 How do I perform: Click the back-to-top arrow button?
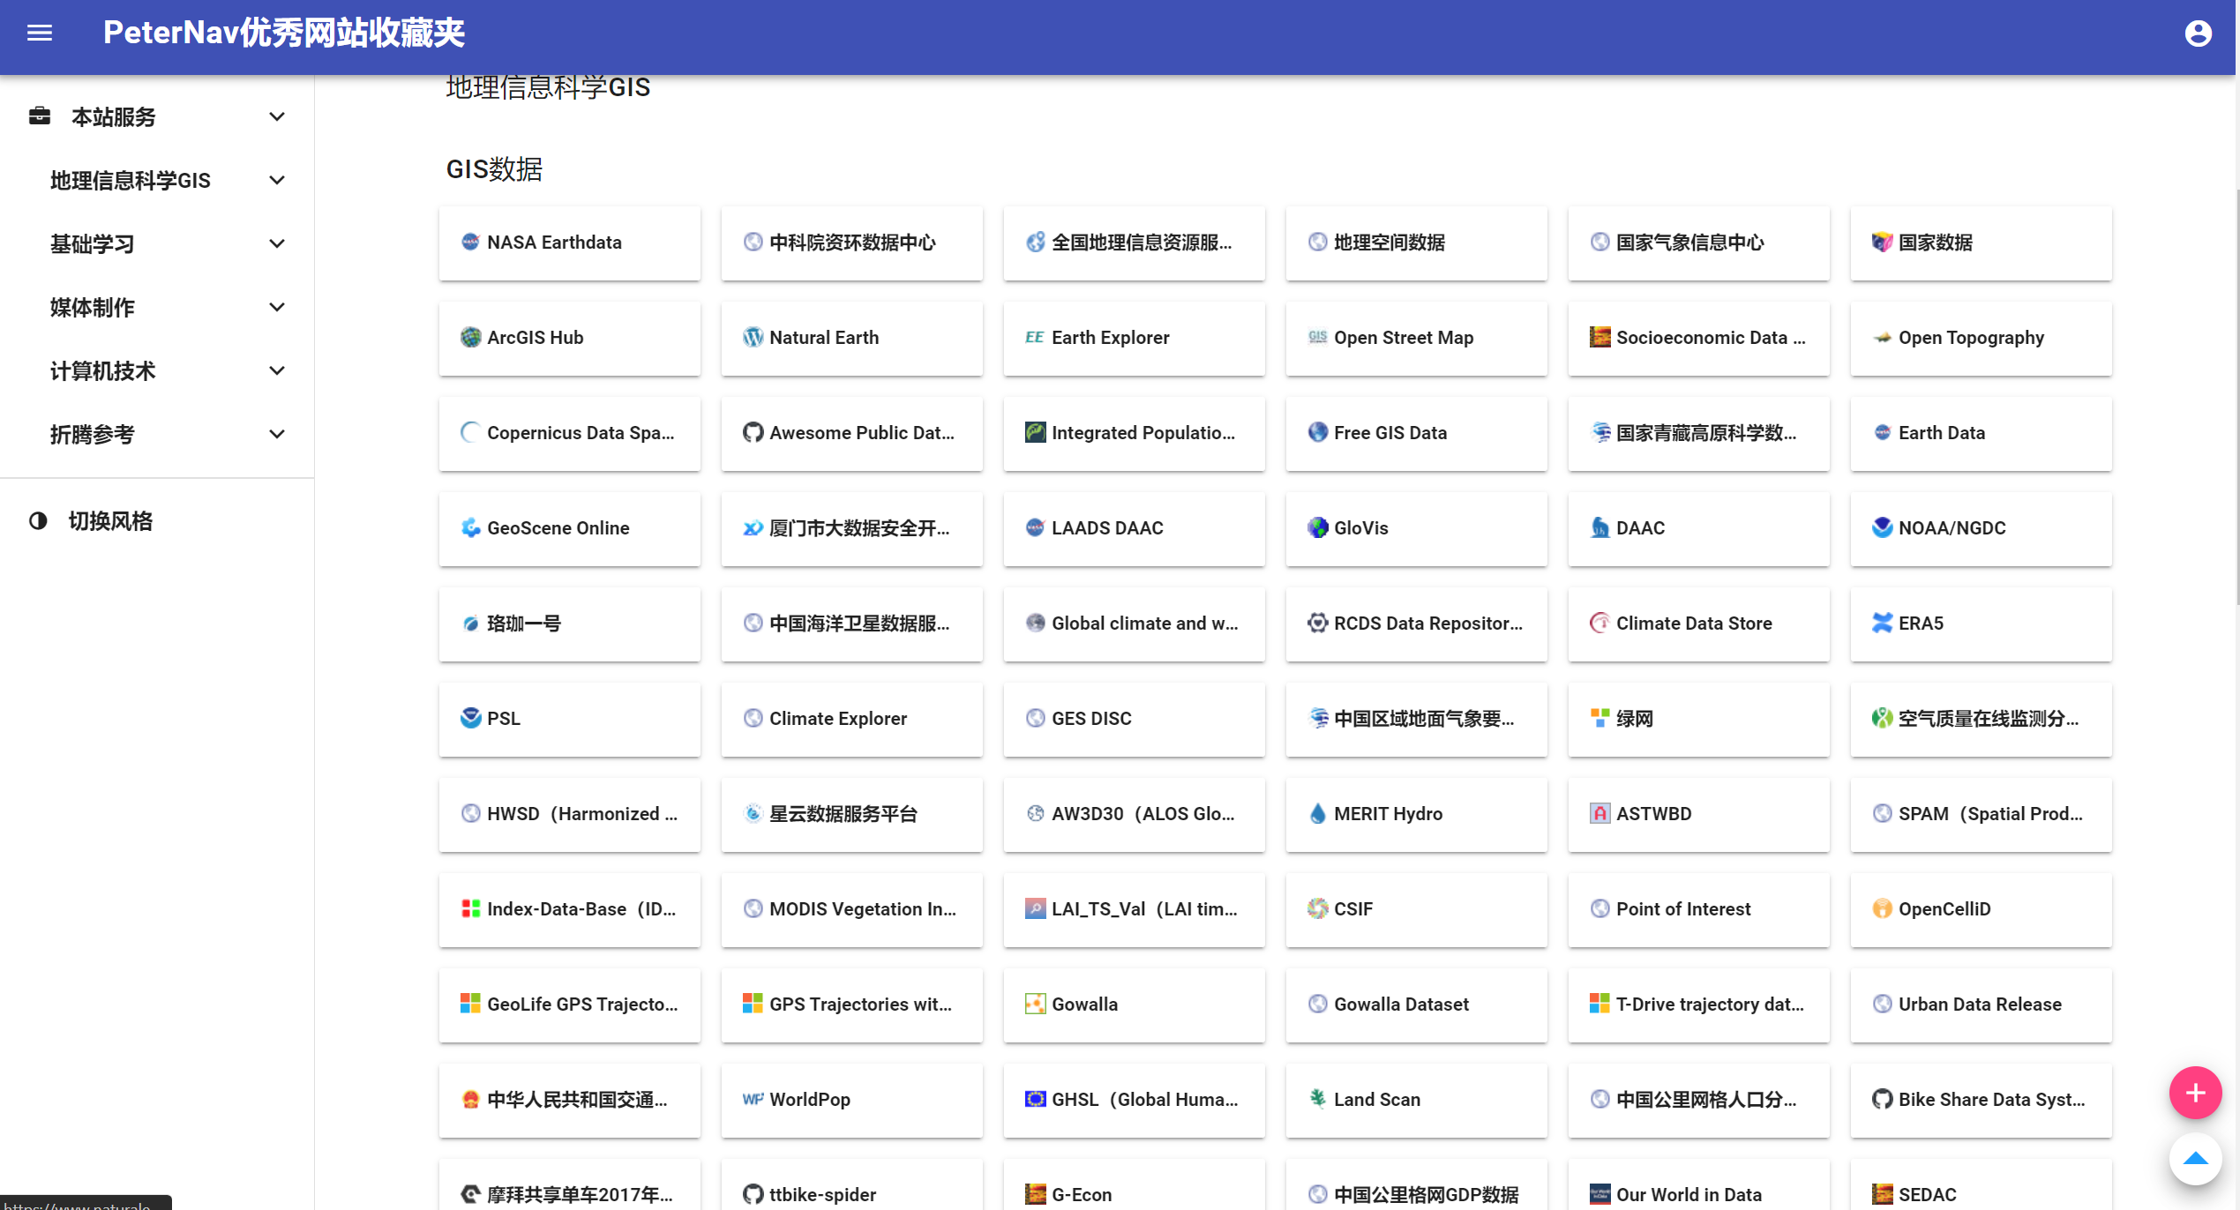coord(2195,1159)
